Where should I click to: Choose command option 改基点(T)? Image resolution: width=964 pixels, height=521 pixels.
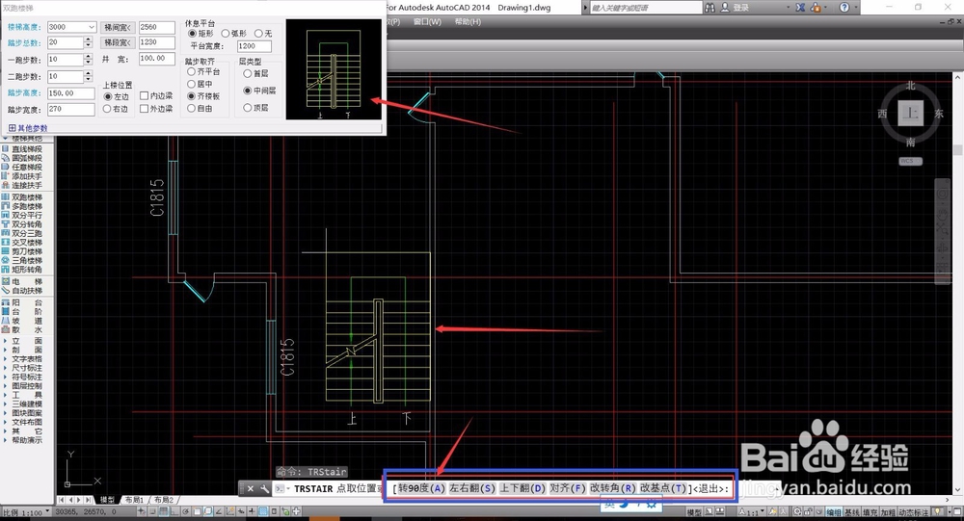point(663,488)
